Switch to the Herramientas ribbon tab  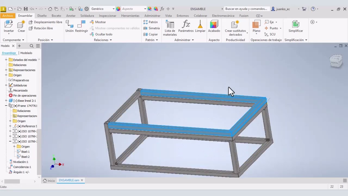click(x=130, y=16)
